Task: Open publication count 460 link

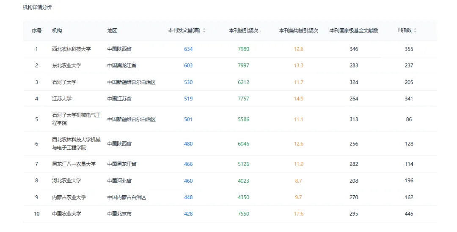Action: (188, 181)
